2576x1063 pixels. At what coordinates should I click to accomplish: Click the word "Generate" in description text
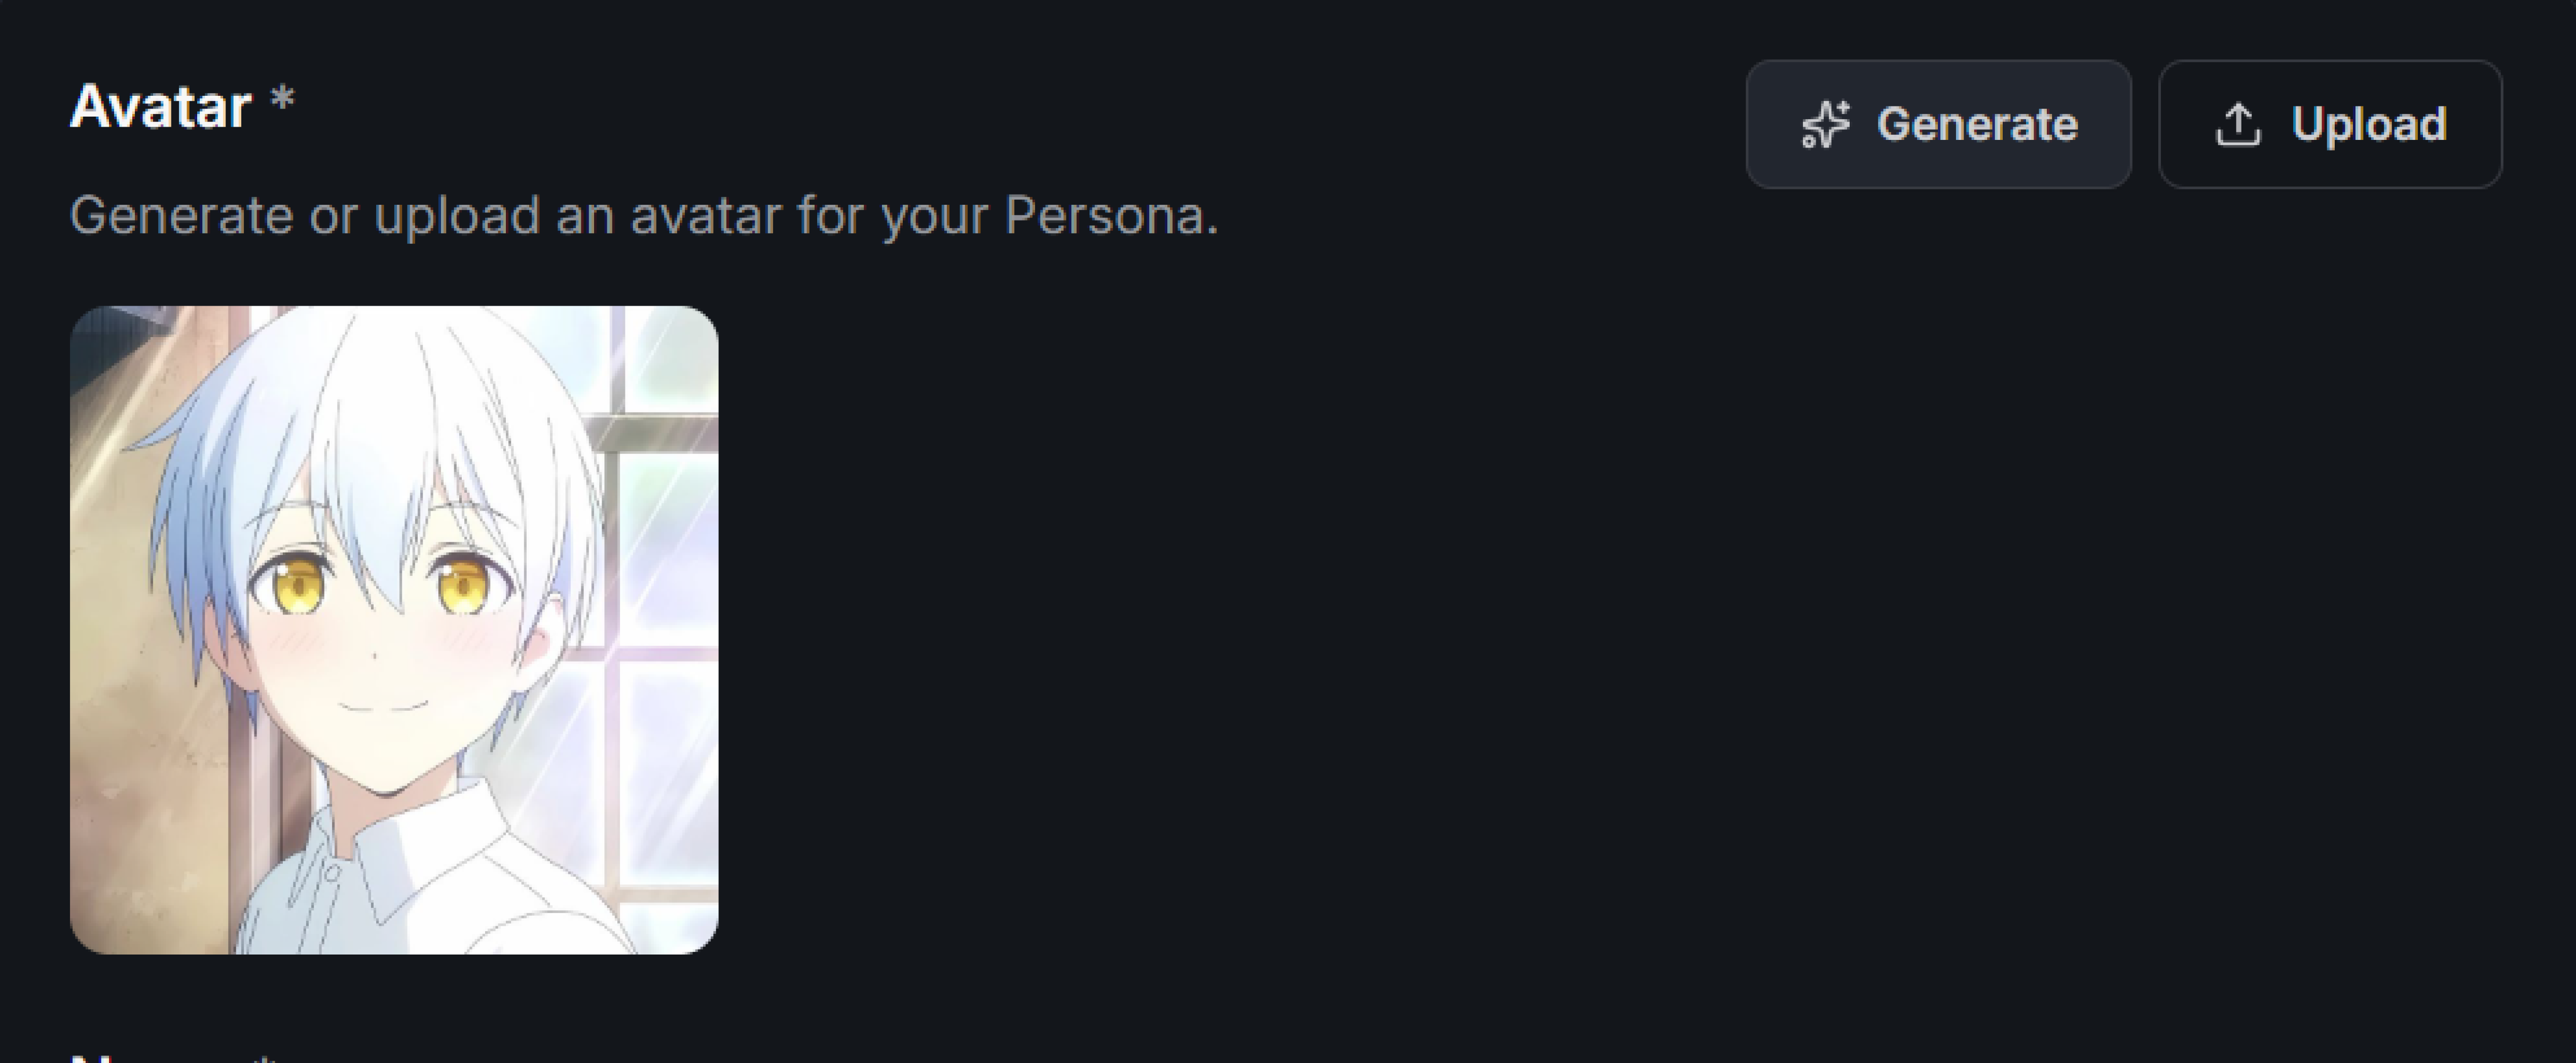(181, 215)
